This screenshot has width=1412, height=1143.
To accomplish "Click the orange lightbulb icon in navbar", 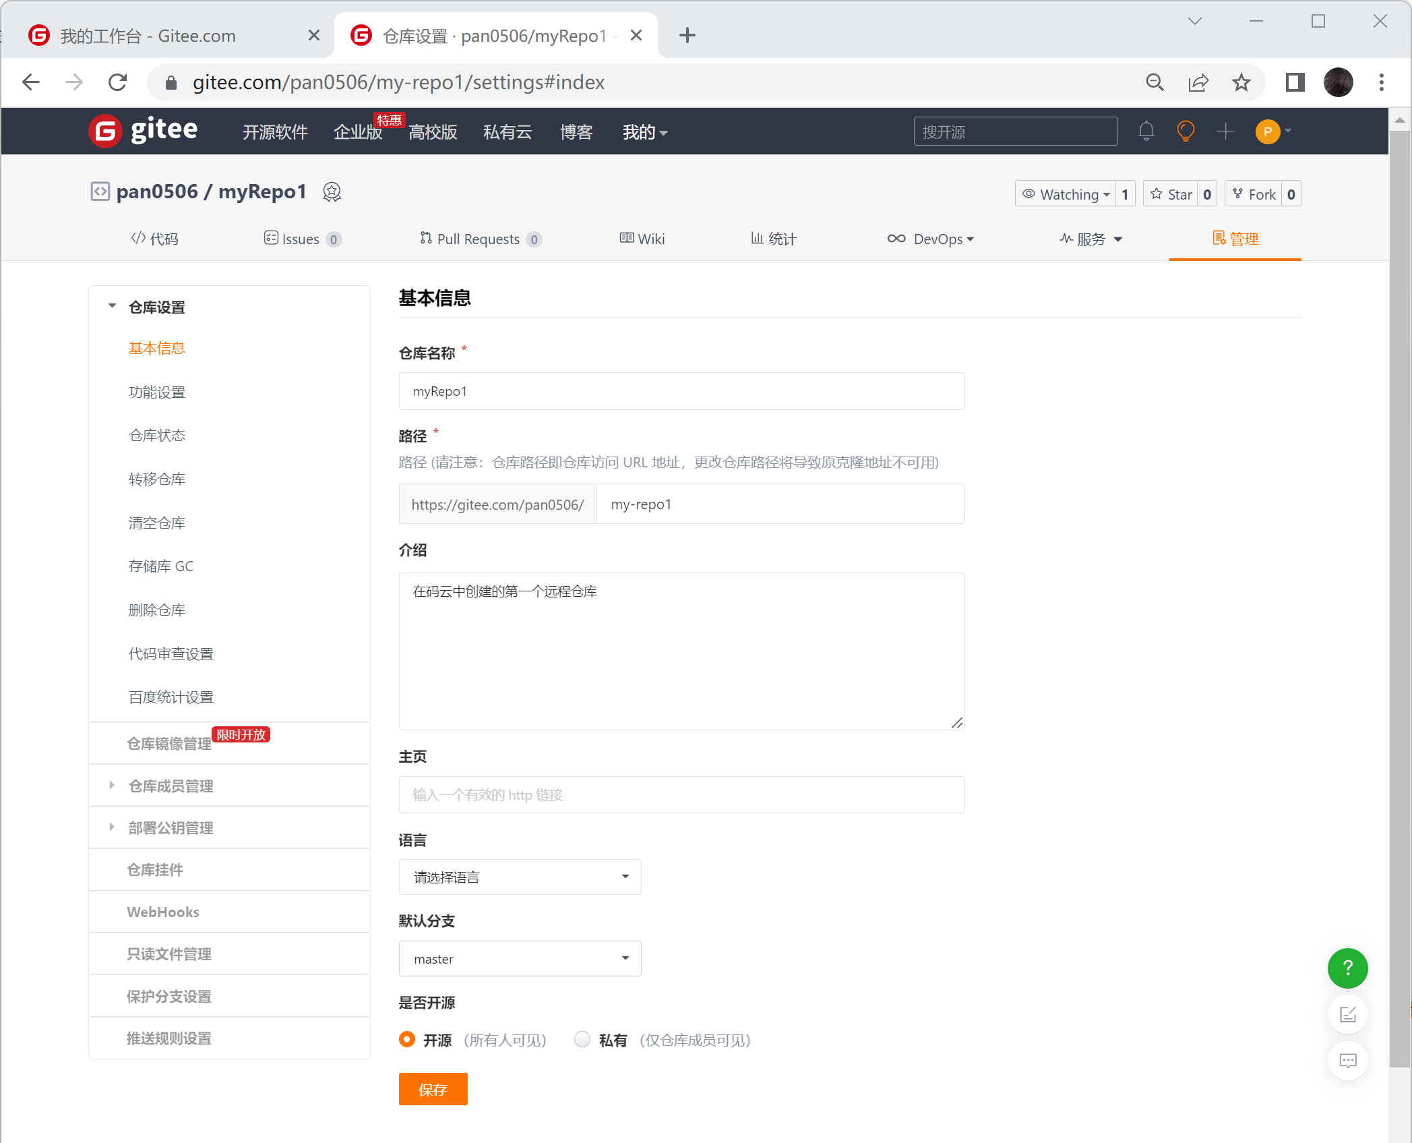I will click(1186, 131).
